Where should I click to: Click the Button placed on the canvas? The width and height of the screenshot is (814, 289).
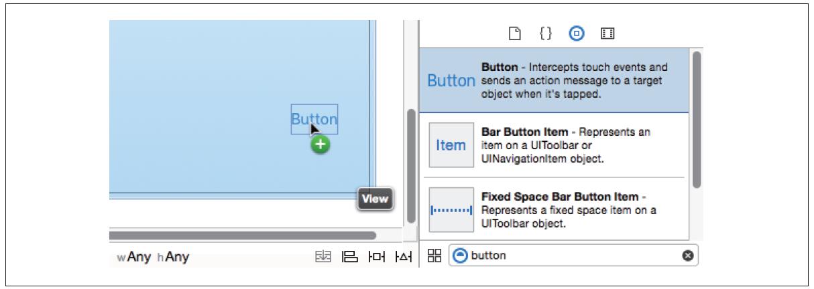click(314, 120)
